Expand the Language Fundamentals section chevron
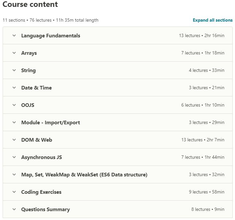235x220 pixels. (14, 35)
